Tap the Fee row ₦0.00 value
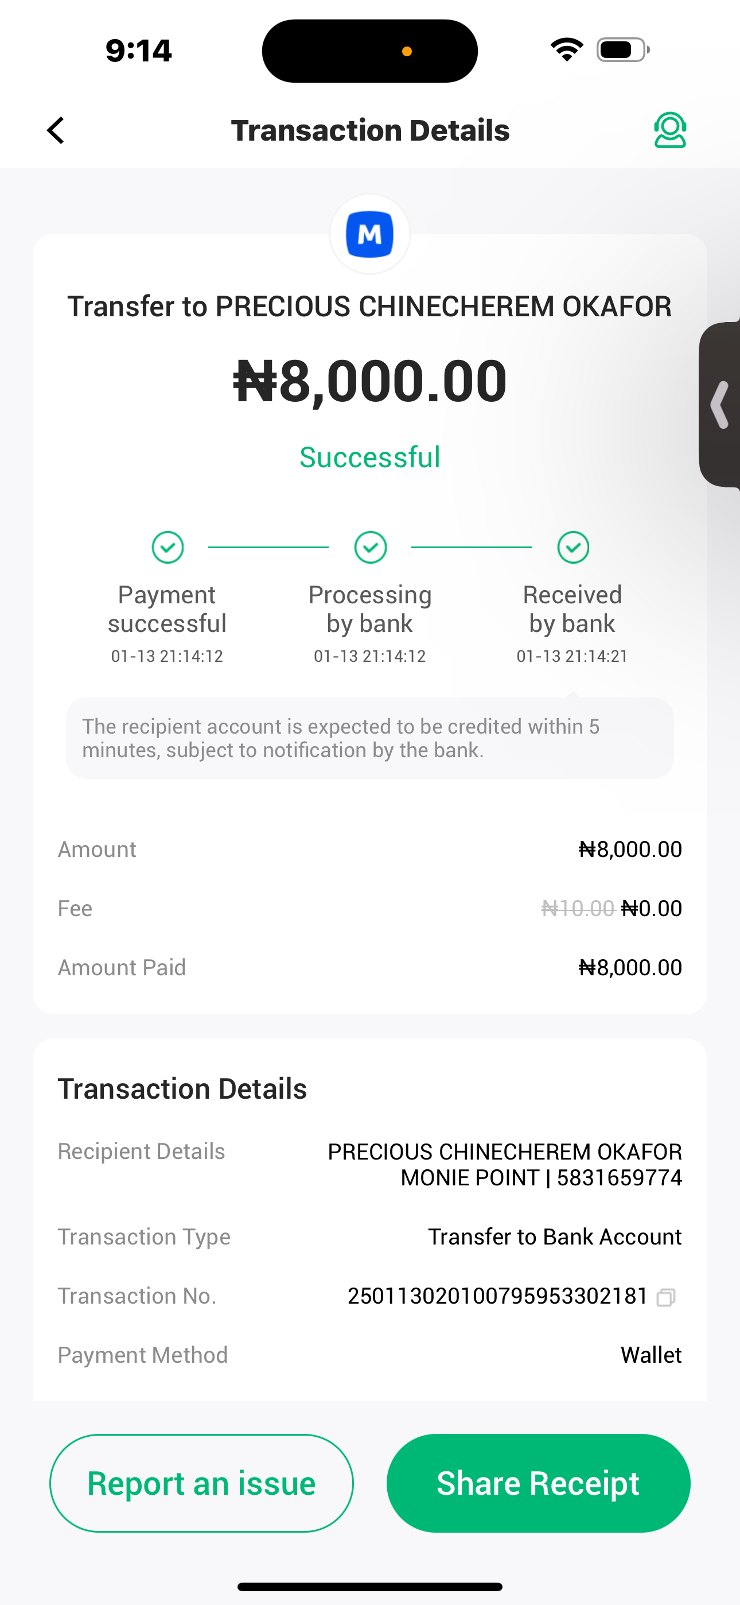 (x=652, y=909)
